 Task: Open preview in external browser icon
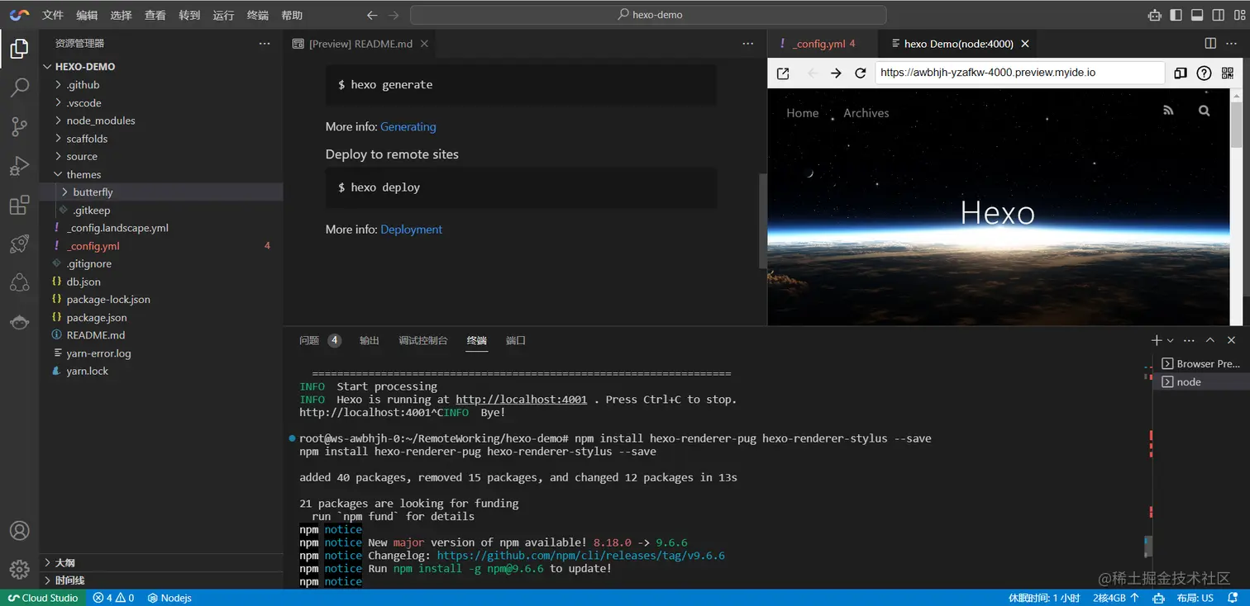783,73
